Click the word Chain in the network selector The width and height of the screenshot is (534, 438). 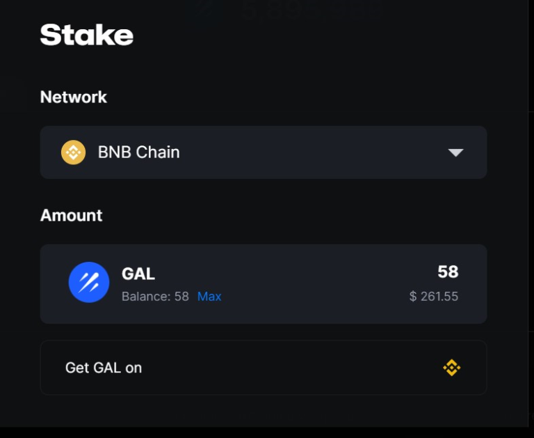point(160,152)
